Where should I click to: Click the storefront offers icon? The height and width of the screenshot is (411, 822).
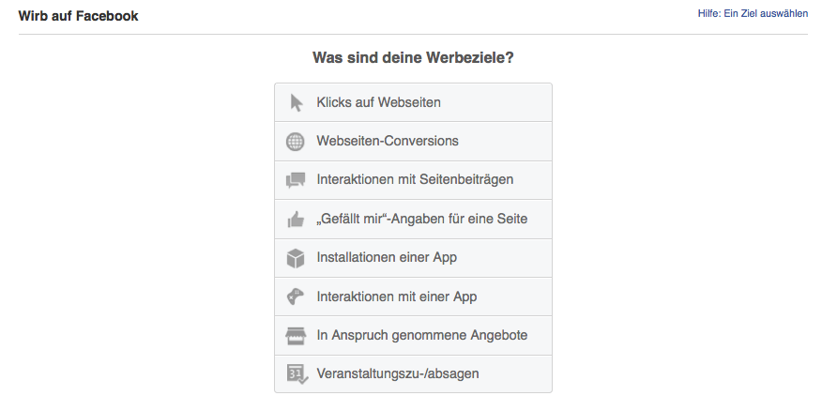pos(296,336)
